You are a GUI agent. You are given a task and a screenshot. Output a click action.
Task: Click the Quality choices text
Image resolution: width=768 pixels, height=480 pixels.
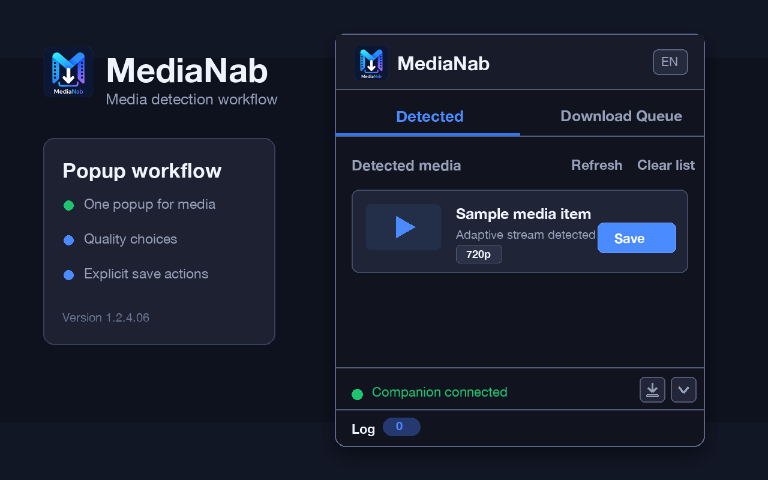click(x=131, y=239)
